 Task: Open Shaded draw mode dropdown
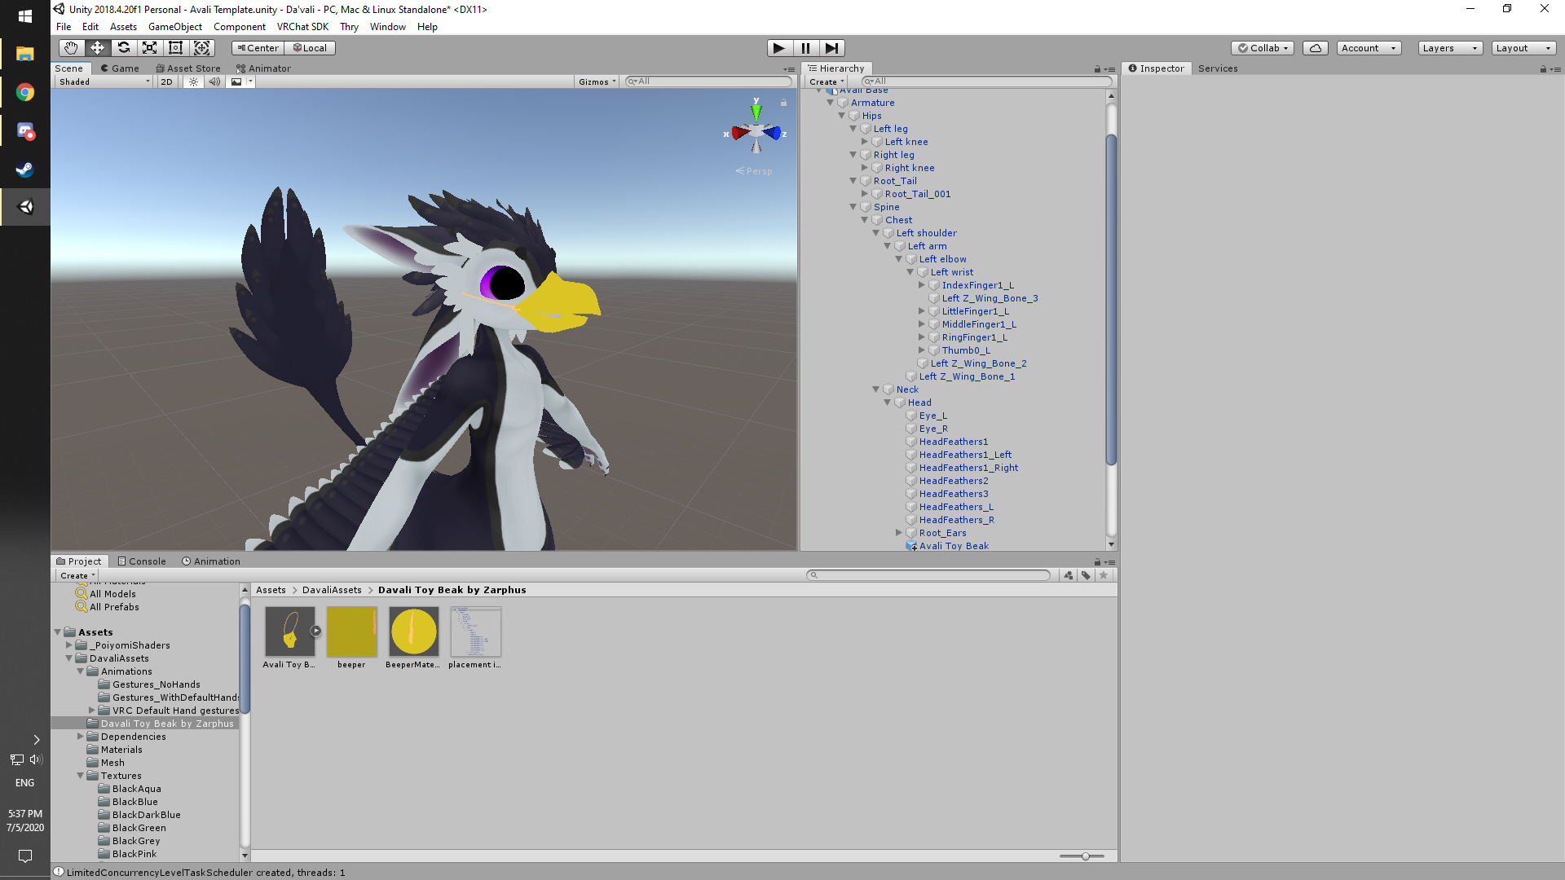[x=104, y=81]
